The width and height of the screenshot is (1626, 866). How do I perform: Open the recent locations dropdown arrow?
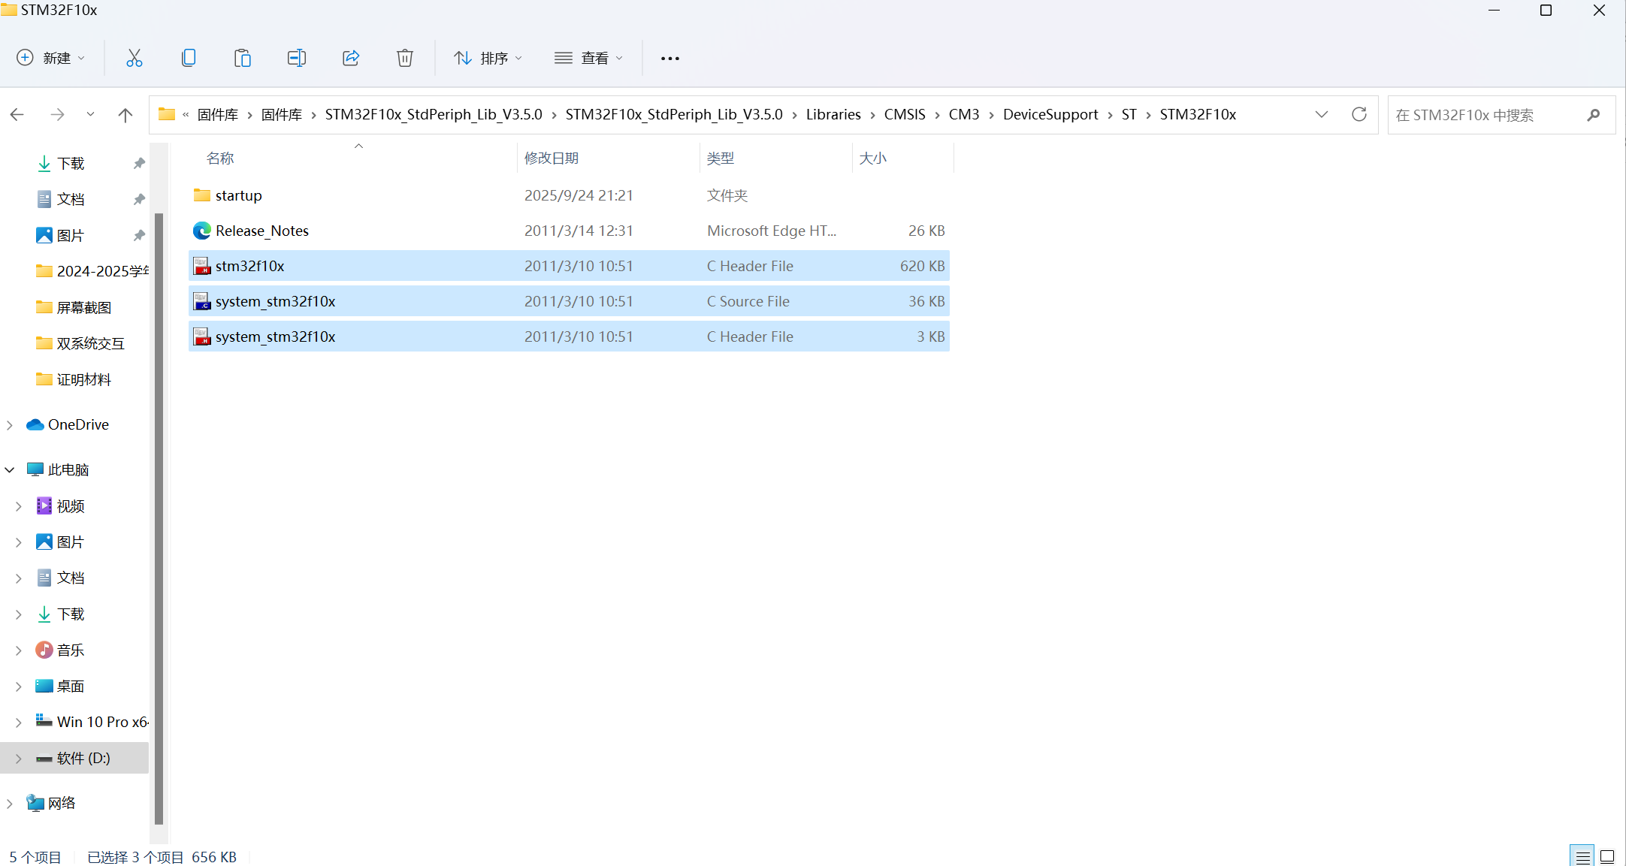coord(90,114)
